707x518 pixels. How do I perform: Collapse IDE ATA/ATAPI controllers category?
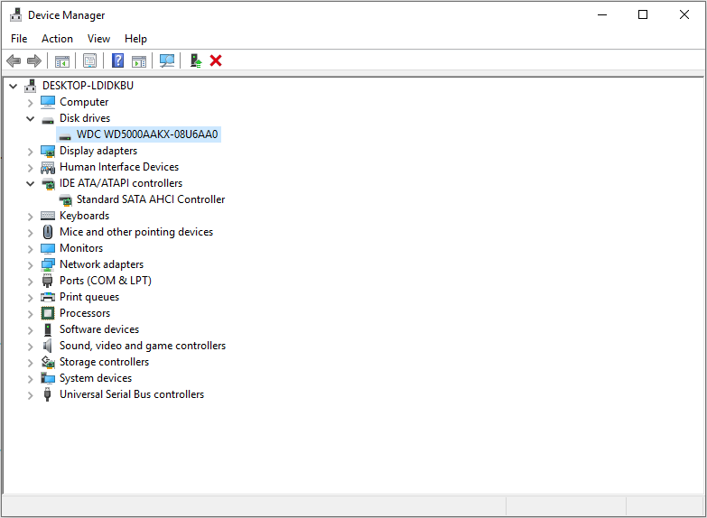[x=30, y=184]
